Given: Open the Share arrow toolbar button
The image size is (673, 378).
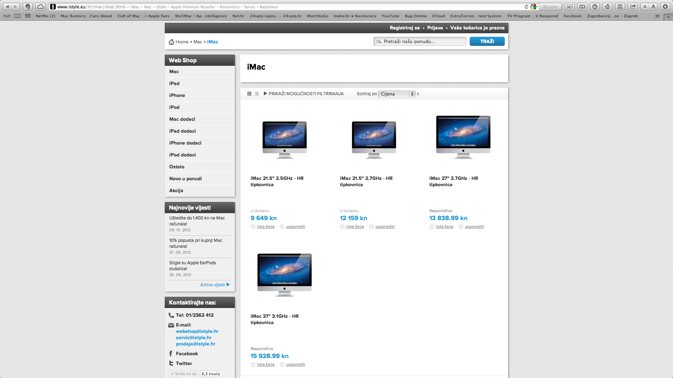Looking at the screenshot, I should tap(633, 7).
